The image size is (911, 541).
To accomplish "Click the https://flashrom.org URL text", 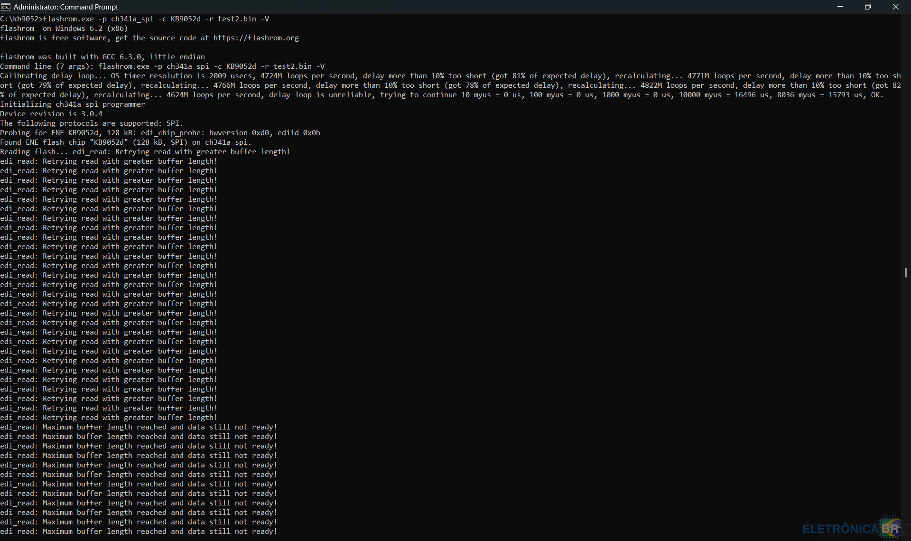I will pos(256,38).
